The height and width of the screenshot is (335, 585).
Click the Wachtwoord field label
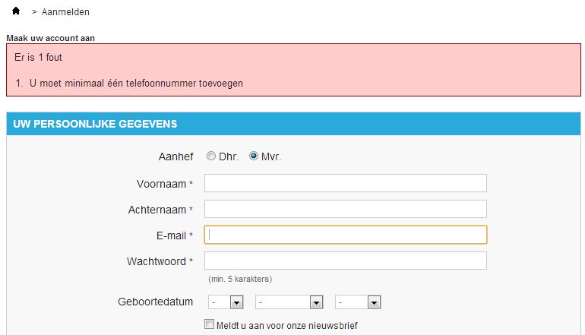point(156,261)
